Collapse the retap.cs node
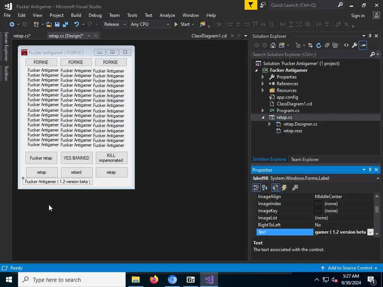The image size is (383, 287). [263, 117]
